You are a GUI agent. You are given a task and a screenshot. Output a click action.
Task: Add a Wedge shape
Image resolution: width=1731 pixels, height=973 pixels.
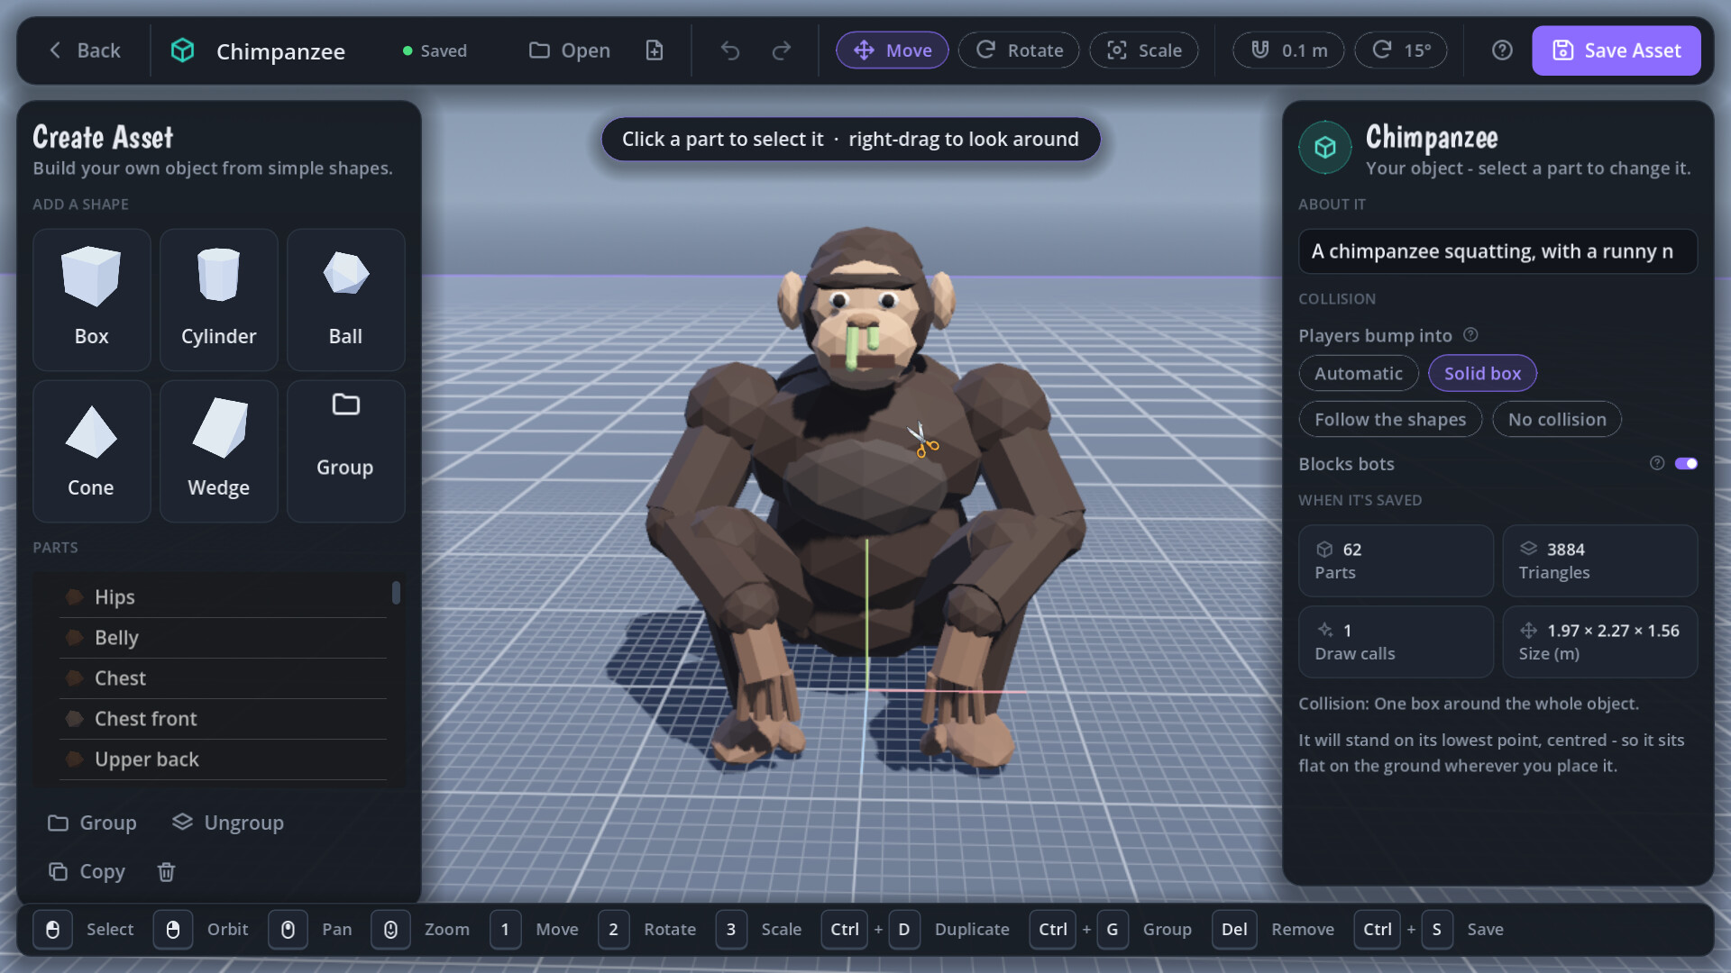(218, 450)
